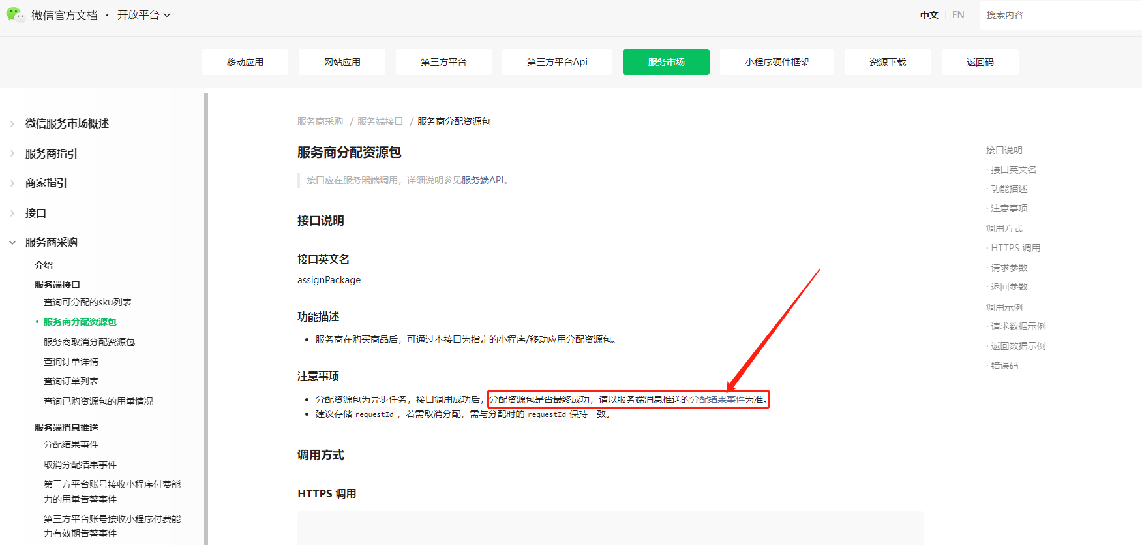Open 查询订单详情 sidebar page
The image size is (1142, 545).
click(x=71, y=362)
